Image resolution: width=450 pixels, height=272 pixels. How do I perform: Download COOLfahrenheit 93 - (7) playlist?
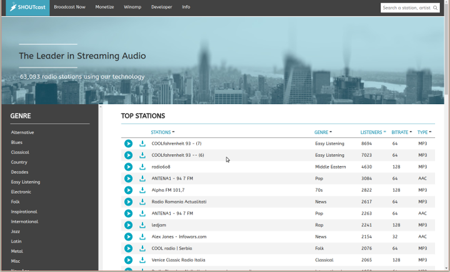[142, 143]
